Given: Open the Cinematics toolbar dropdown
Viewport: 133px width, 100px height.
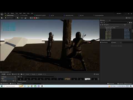Looking at the screenshot, I should (x=26, y=18).
